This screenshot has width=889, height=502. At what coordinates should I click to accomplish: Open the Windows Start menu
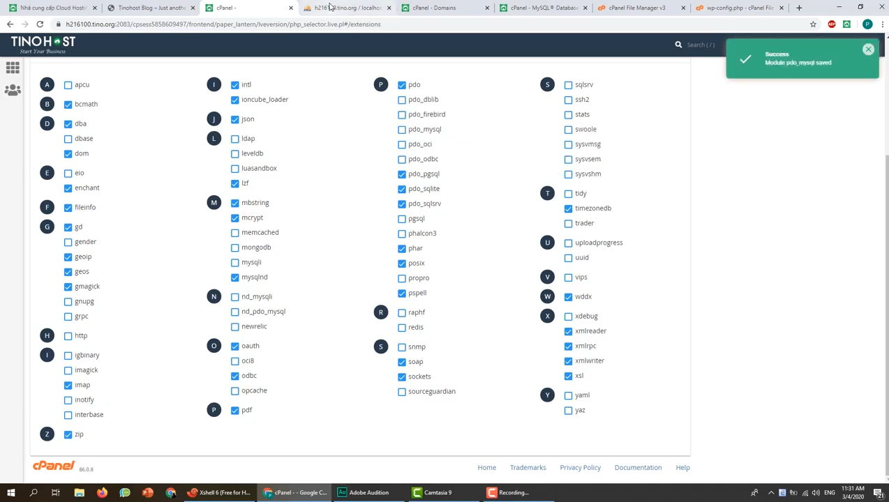click(x=11, y=493)
